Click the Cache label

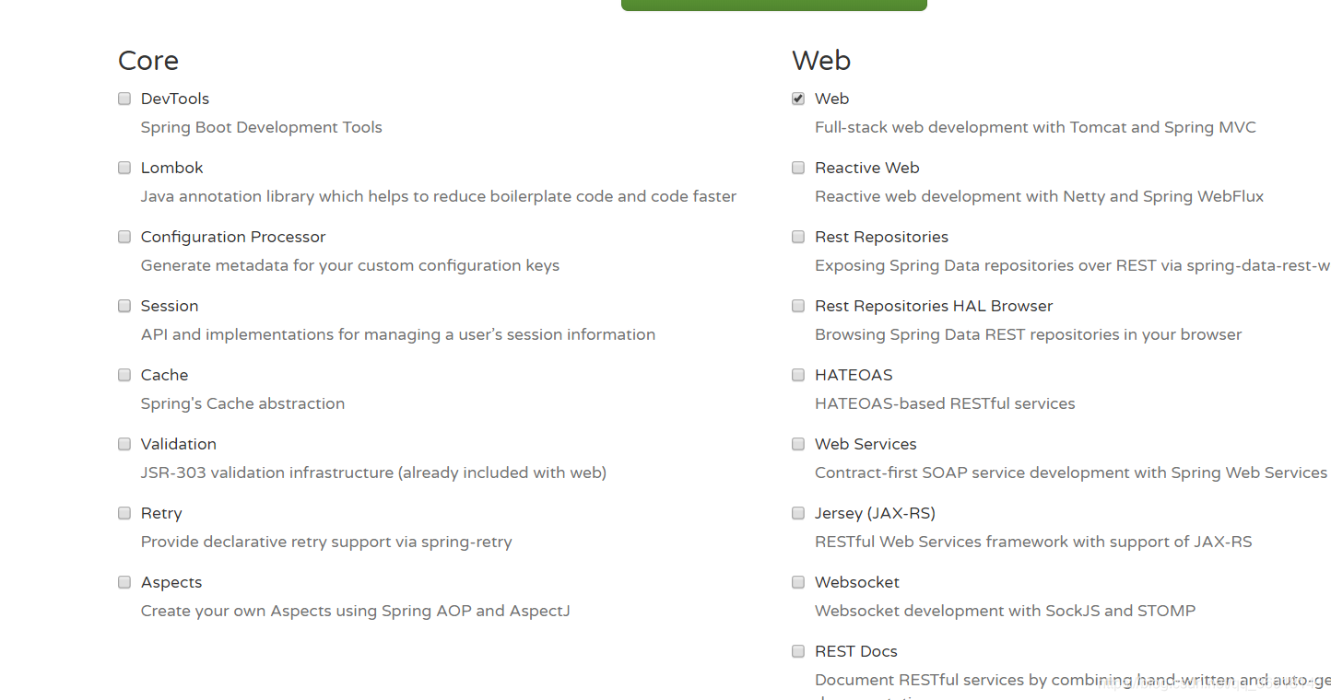click(165, 375)
